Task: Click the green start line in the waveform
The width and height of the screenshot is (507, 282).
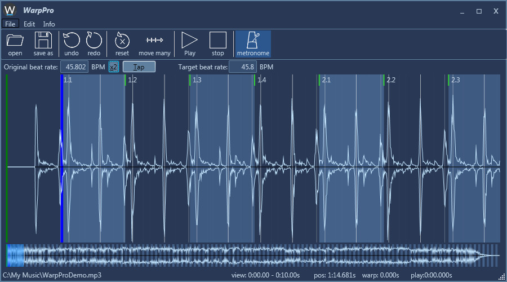Action: (7, 158)
